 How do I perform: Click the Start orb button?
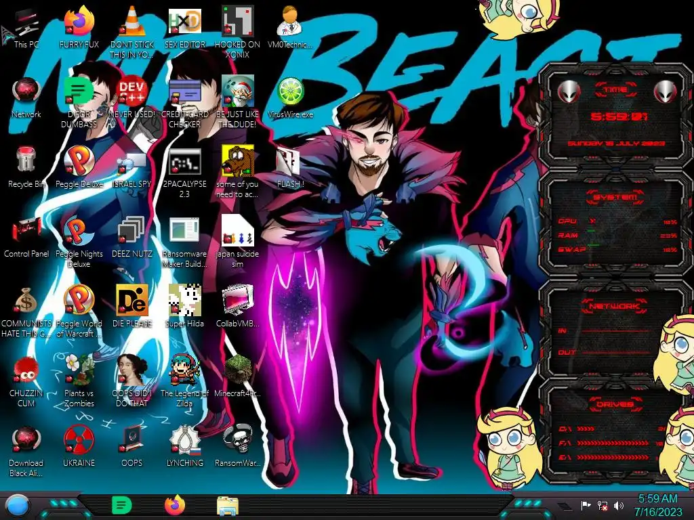[18, 506]
